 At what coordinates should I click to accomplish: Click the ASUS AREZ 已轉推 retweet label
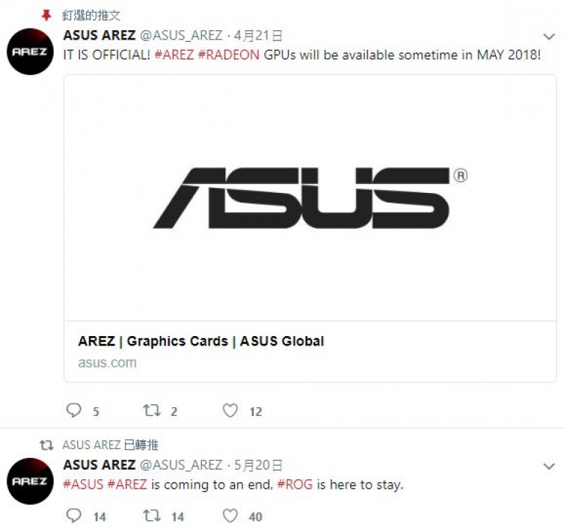point(110,445)
